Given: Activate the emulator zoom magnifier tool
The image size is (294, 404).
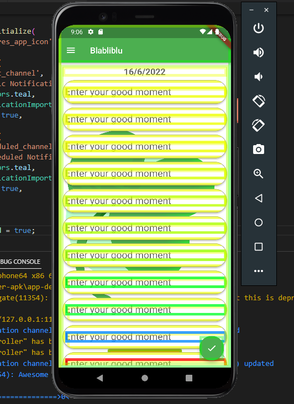Looking at the screenshot, I should (259, 174).
